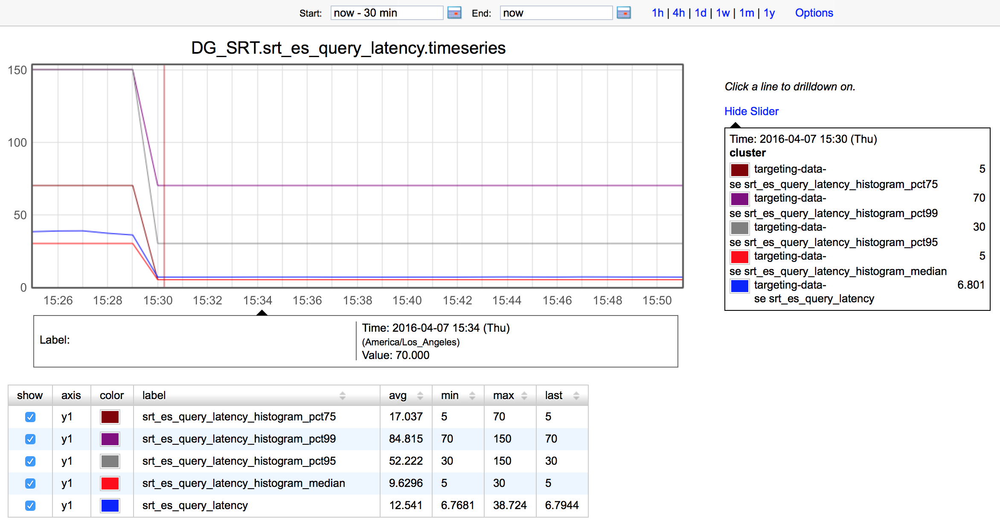Click purple pct99 swatch in cluster legend
The width and height of the screenshot is (1000, 527).
740,199
